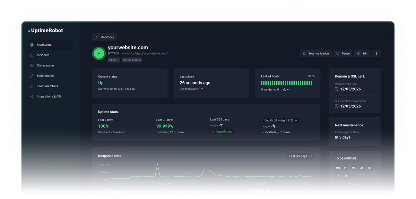Click the domain validity shield icon
Image resolution: width=416 pixels, height=199 pixels.
click(x=337, y=89)
